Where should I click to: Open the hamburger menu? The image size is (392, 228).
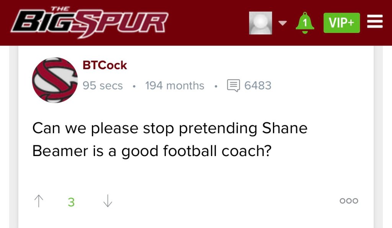tap(375, 23)
